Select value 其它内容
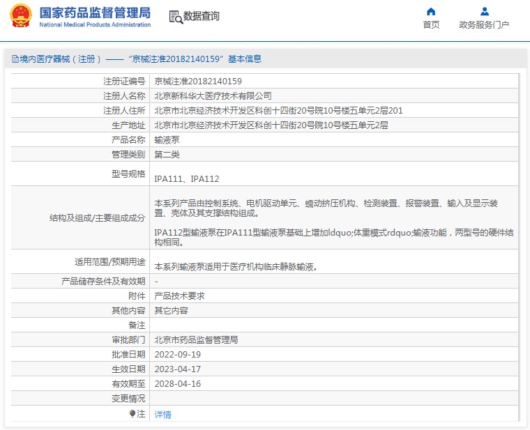This screenshot has height=430, width=530. coord(171,311)
